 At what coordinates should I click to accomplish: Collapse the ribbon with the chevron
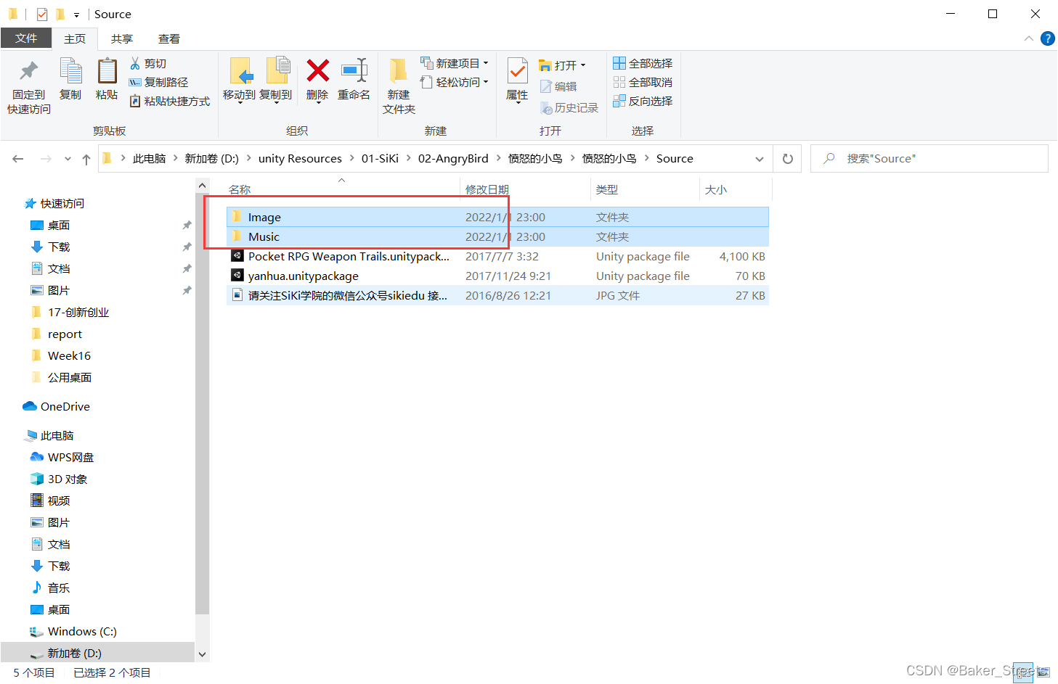[x=1028, y=38]
